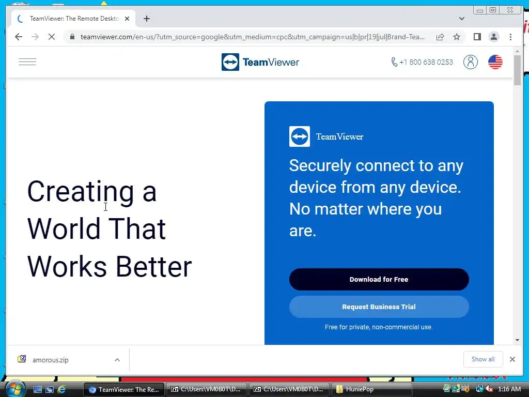Switch to TeamViewer Chrome taskbar button
Screen dimensions: 529x397
pos(124,389)
